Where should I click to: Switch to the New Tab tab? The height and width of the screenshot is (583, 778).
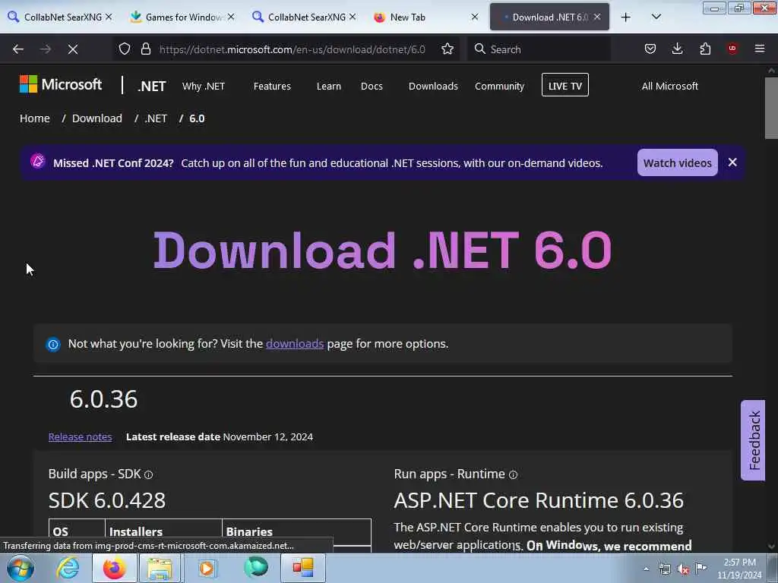[427, 17]
